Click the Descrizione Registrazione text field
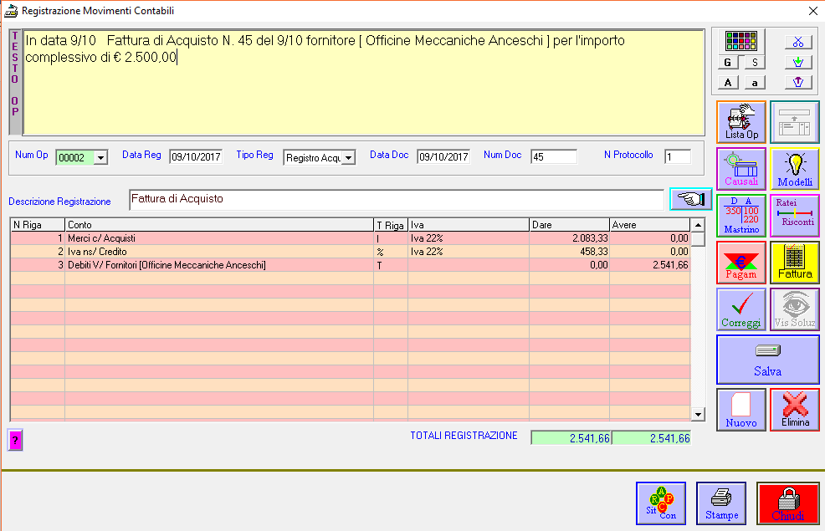The height and width of the screenshot is (531, 825). (x=397, y=200)
